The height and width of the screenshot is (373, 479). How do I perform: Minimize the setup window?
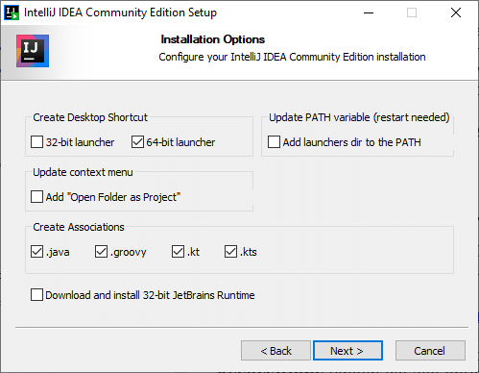[369, 12]
